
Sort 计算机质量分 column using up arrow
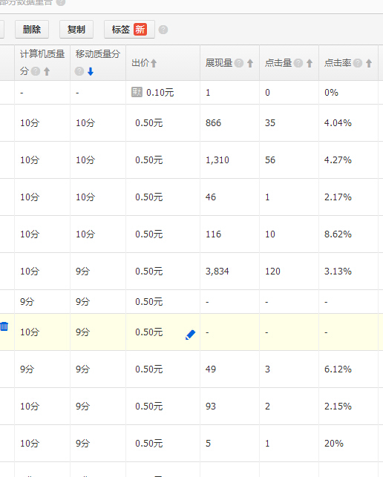(x=47, y=71)
